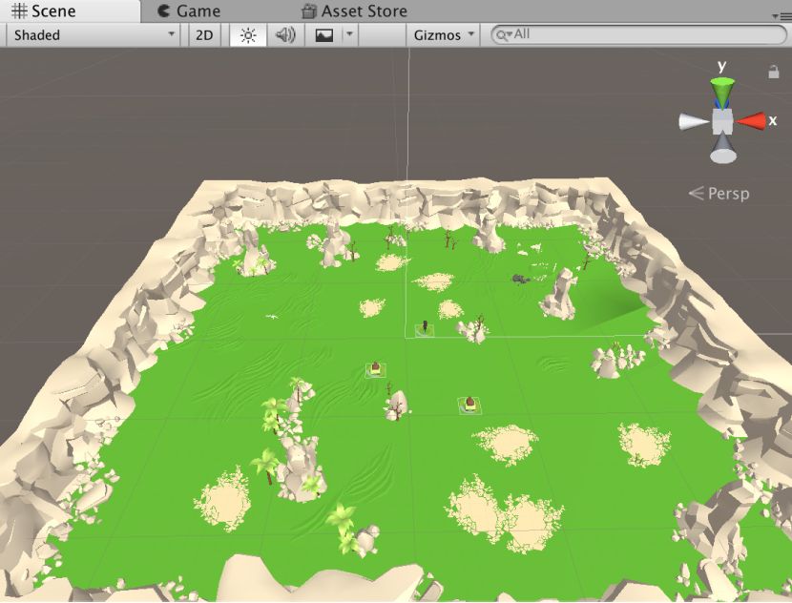Mute scene audio with the speaker icon
Screen dimensions: 792x603
click(x=285, y=35)
